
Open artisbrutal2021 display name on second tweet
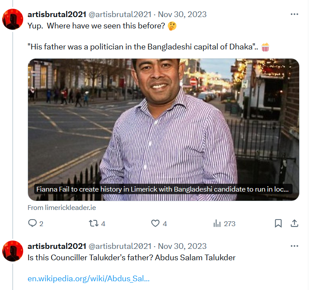(57, 246)
